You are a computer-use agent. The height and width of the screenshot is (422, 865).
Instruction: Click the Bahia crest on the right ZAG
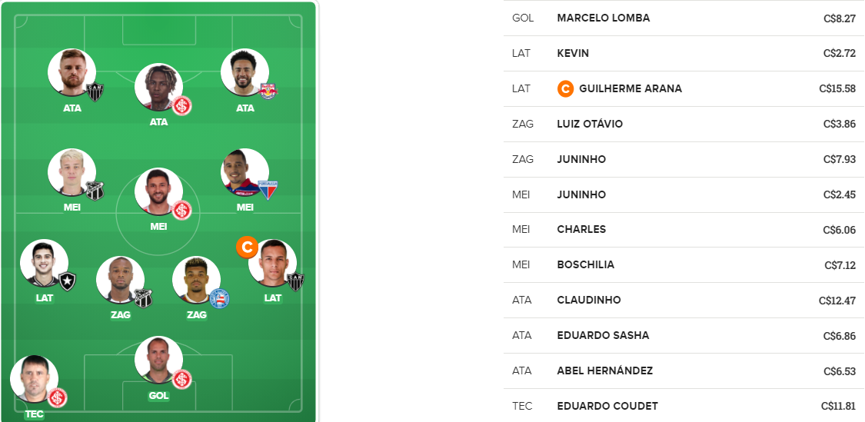[x=220, y=298]
